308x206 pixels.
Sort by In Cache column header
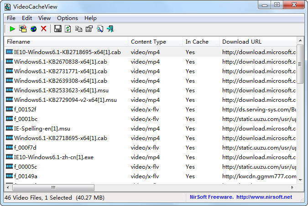[201, 42]
